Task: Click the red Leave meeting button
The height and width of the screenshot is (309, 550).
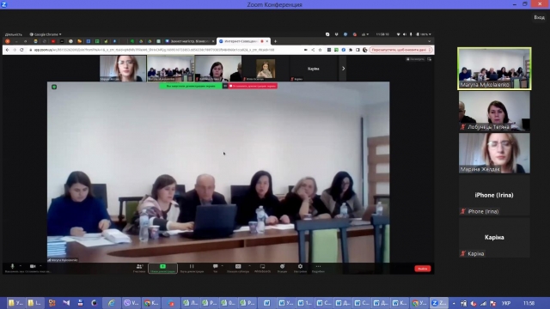Action: tap(422, 269)
